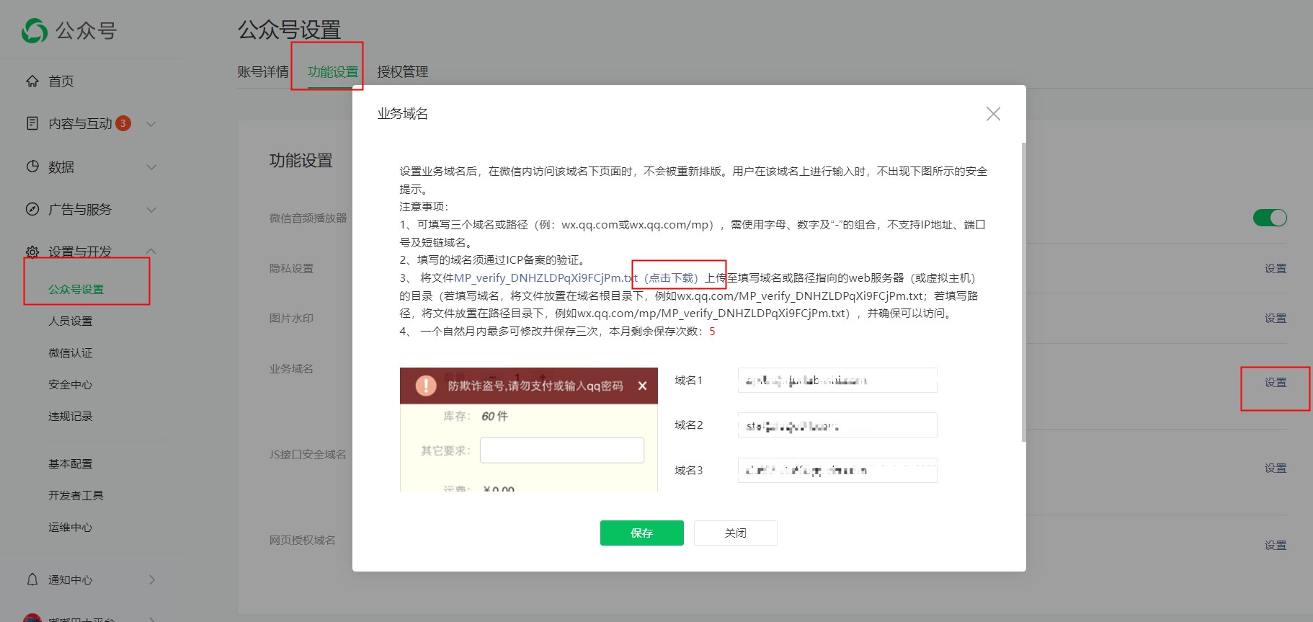Click 设置 link for 图片水印 row
The image size is (1313, 622).
click(1276, 318)
